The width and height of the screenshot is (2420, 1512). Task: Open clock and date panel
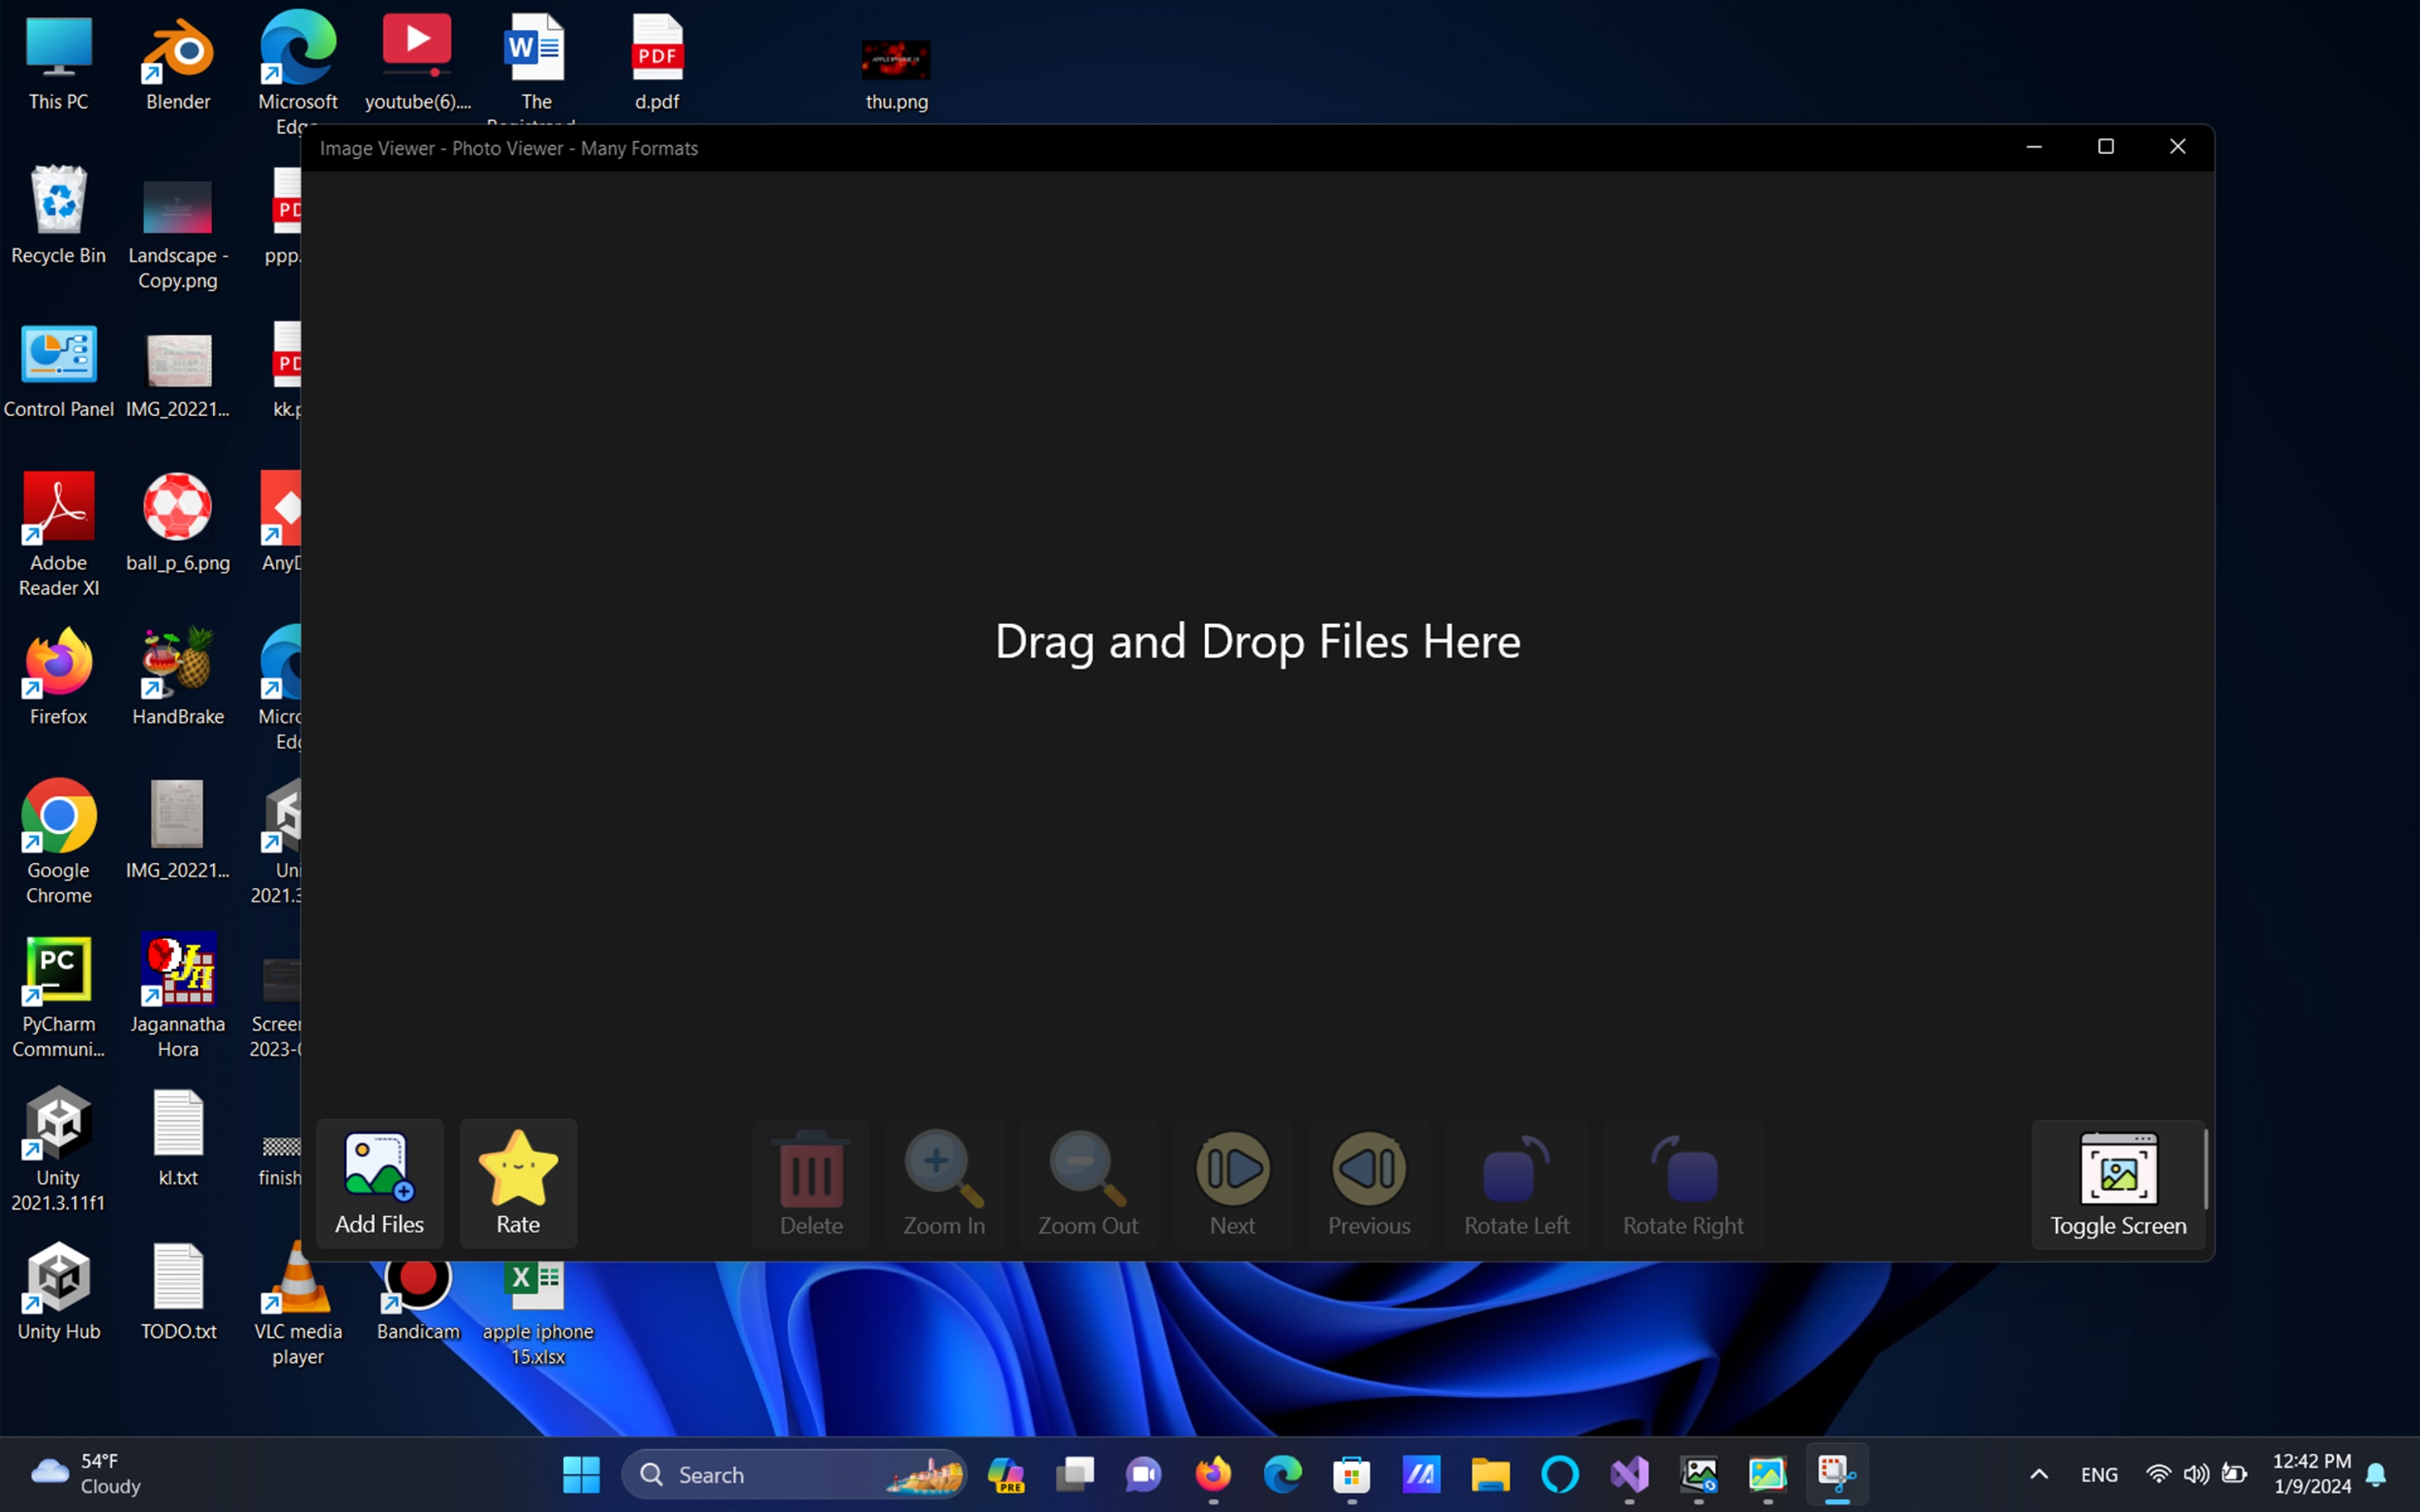(x=2311, y=1474)
